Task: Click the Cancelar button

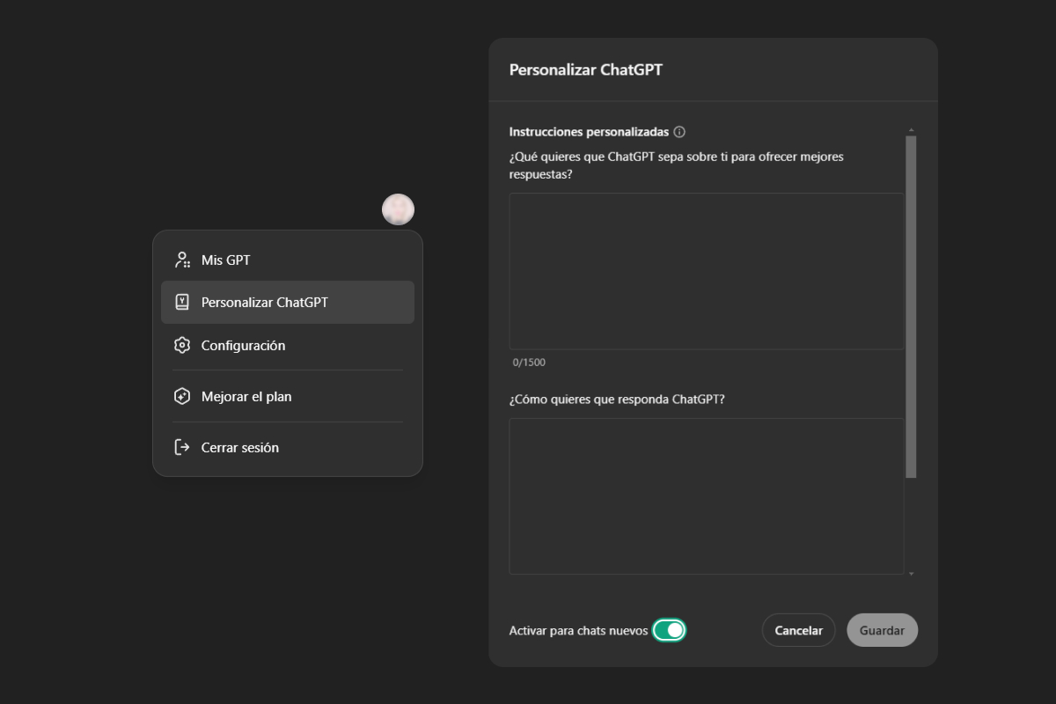Action: 798,630
